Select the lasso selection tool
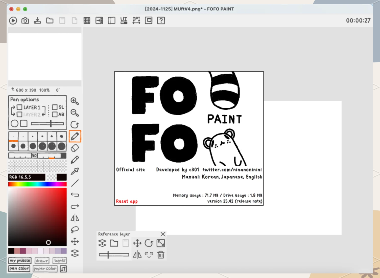 point(75,230)
